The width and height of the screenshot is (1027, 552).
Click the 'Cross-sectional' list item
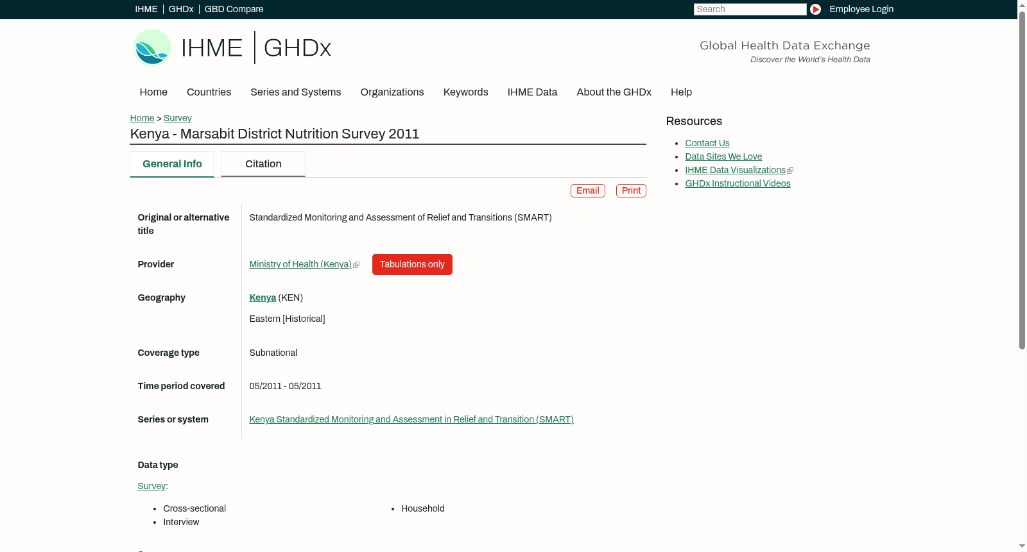pos(194,508)
